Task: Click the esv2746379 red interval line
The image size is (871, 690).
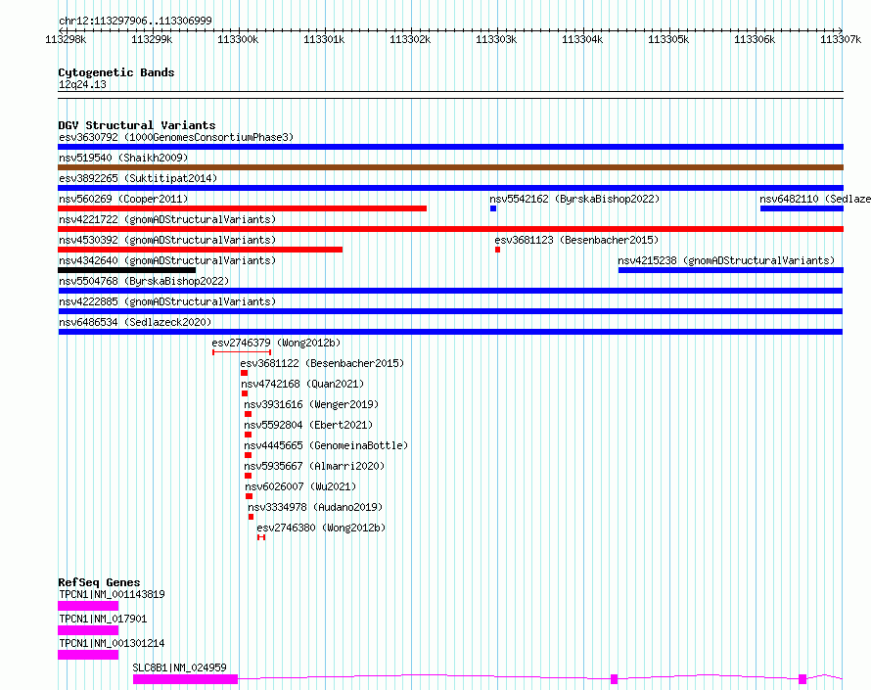Action: [242, 352]
